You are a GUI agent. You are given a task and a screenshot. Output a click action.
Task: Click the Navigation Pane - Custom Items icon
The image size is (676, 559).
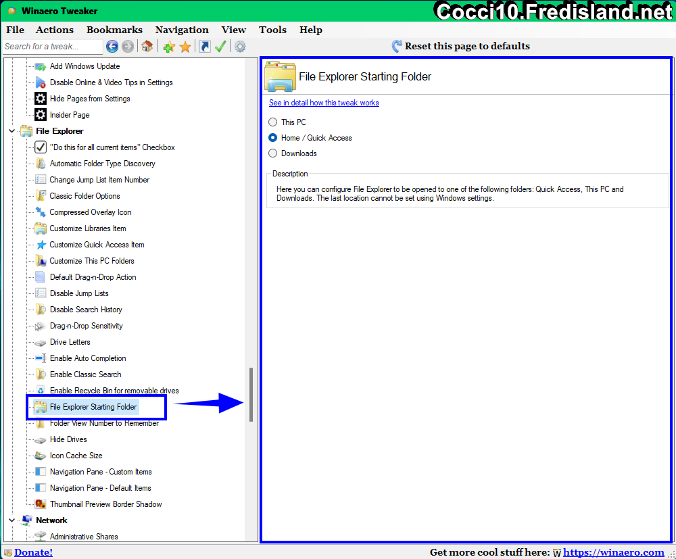pyautogui.click(x=41, y=472)
